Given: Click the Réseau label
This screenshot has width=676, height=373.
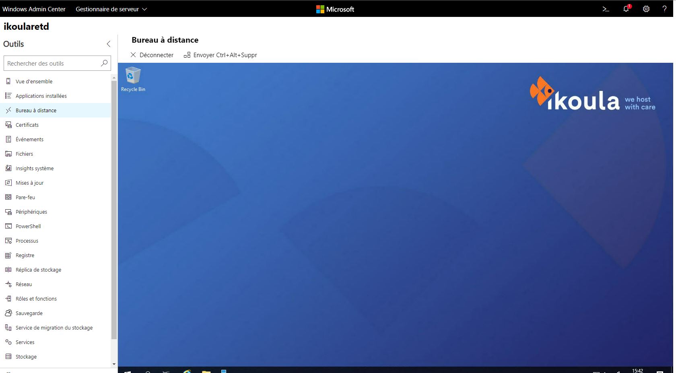Looking at the screenshot, I should 24,284.
